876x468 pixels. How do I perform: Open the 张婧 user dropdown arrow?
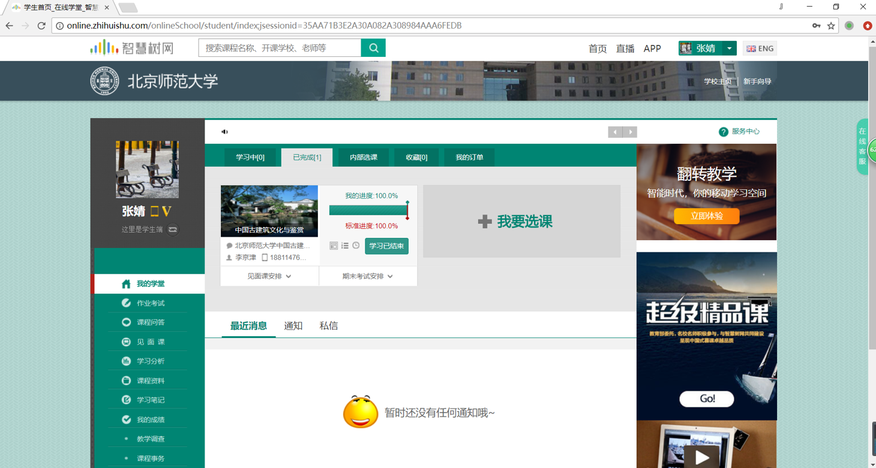729,49
